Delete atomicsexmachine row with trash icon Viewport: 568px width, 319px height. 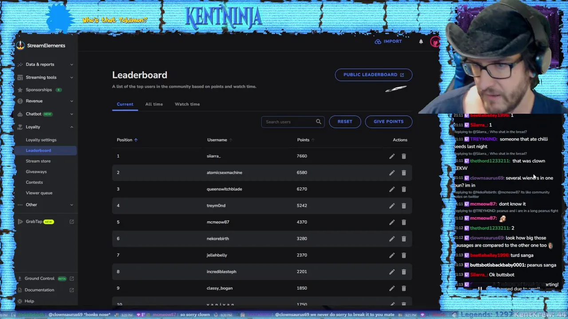click(404, 173)
